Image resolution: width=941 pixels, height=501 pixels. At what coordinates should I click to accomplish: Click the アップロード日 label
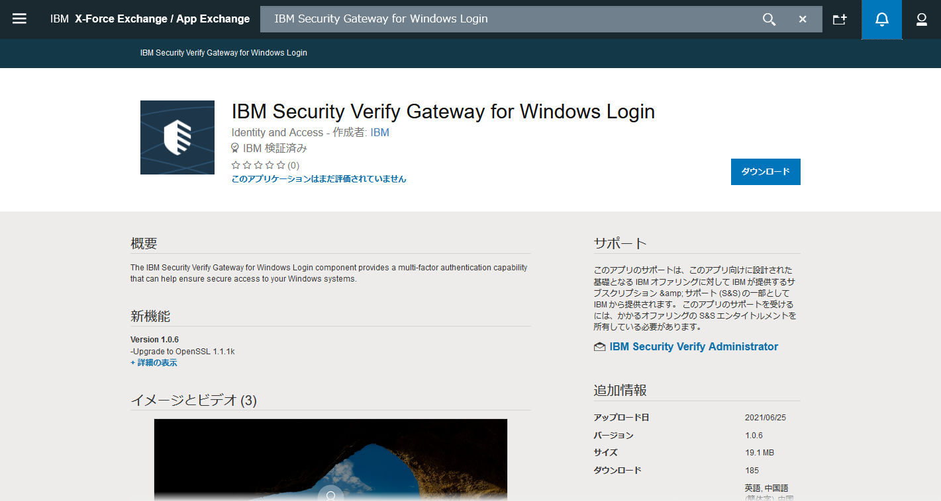[x=622, y=418]
